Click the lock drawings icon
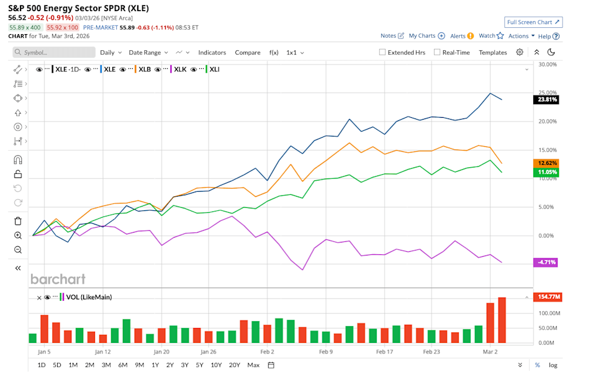Screen dimensions: 596x382 pyautogui.click(x=17, y=174)
